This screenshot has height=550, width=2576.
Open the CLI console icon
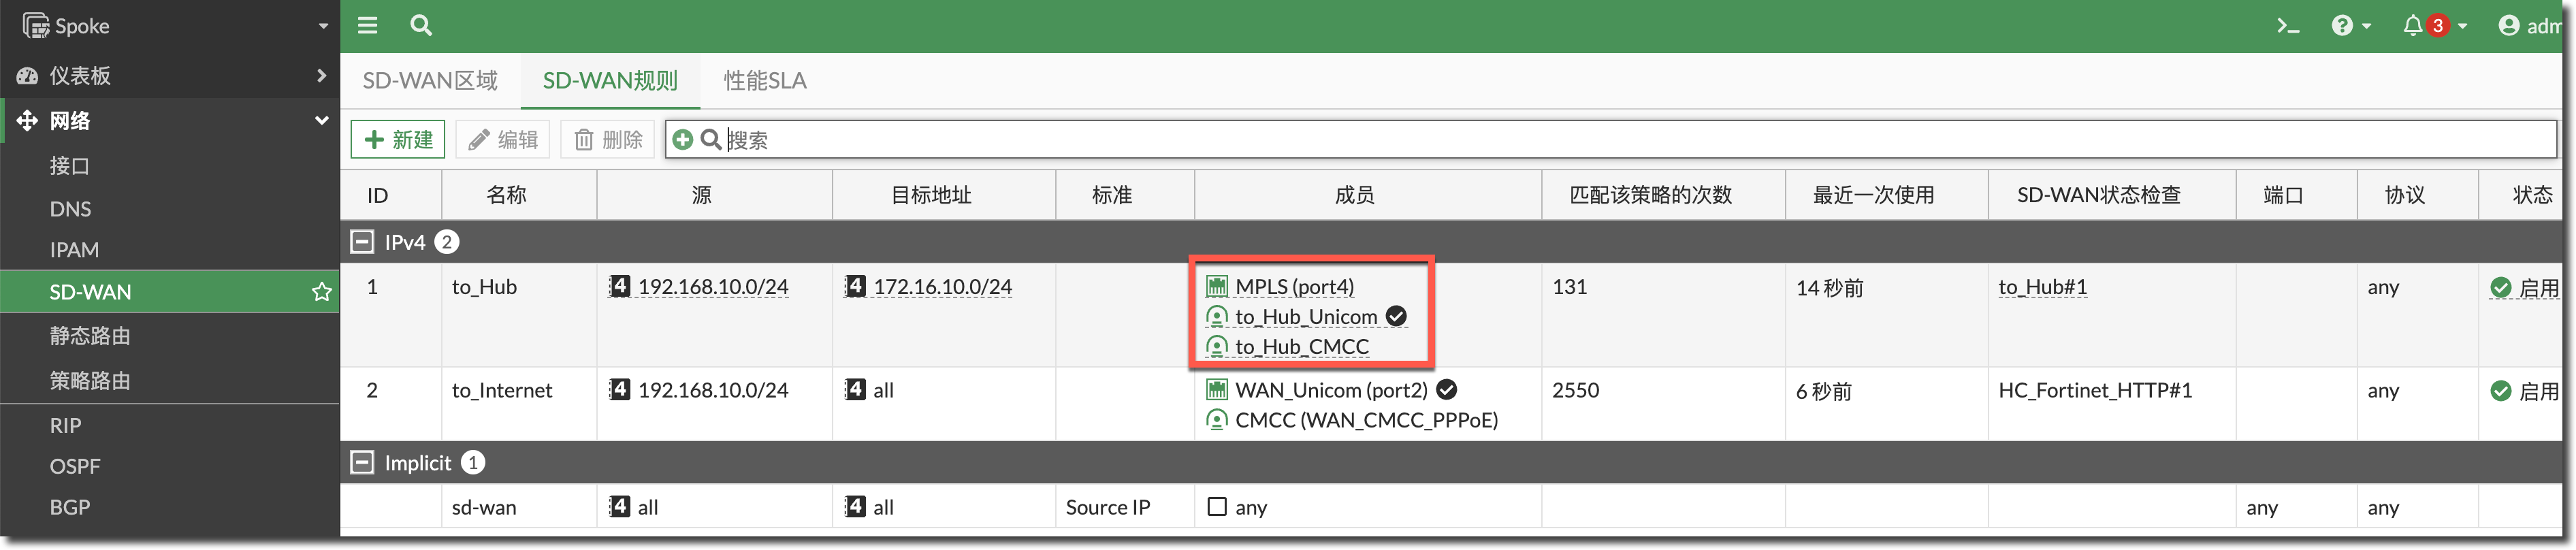coord(2287,25)
